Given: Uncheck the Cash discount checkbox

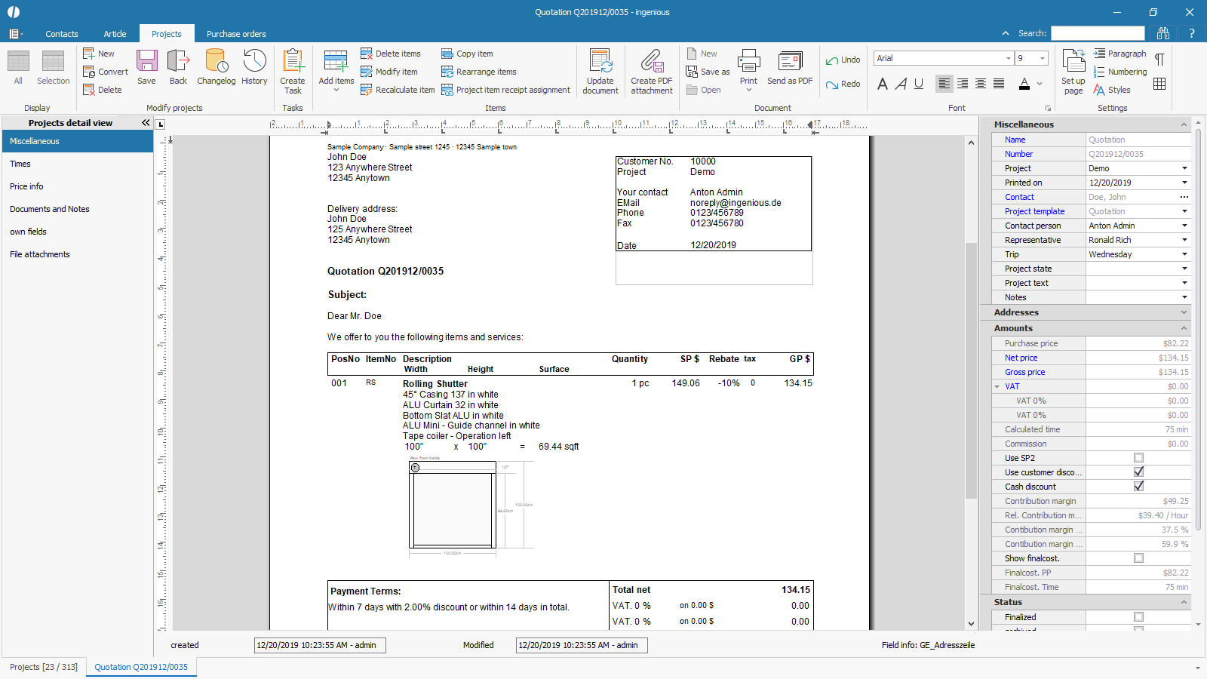Looking at the screenshot, I should 1138,487.
